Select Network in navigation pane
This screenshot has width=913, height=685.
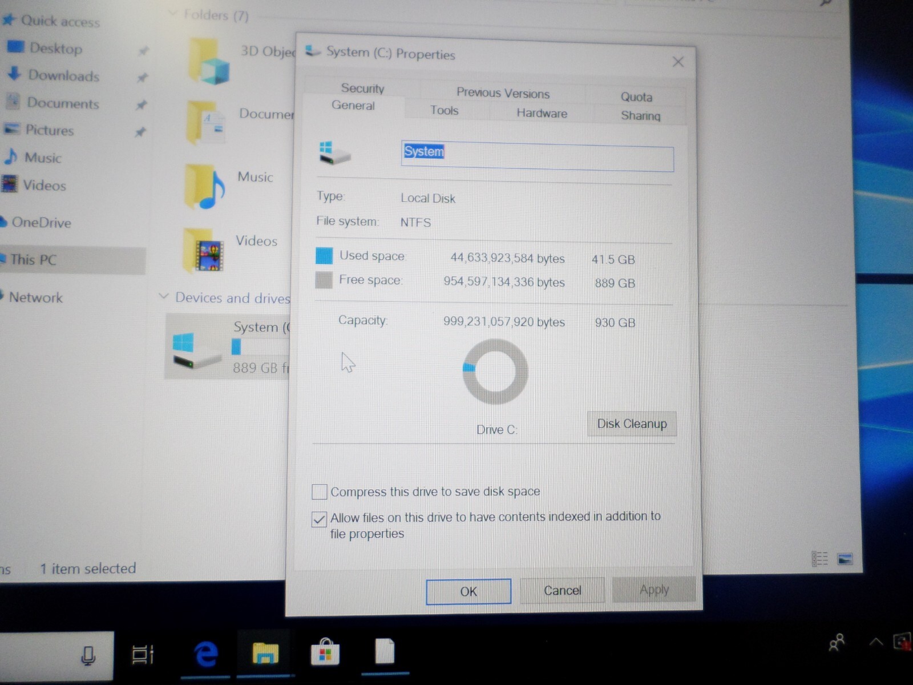point(35,297)
